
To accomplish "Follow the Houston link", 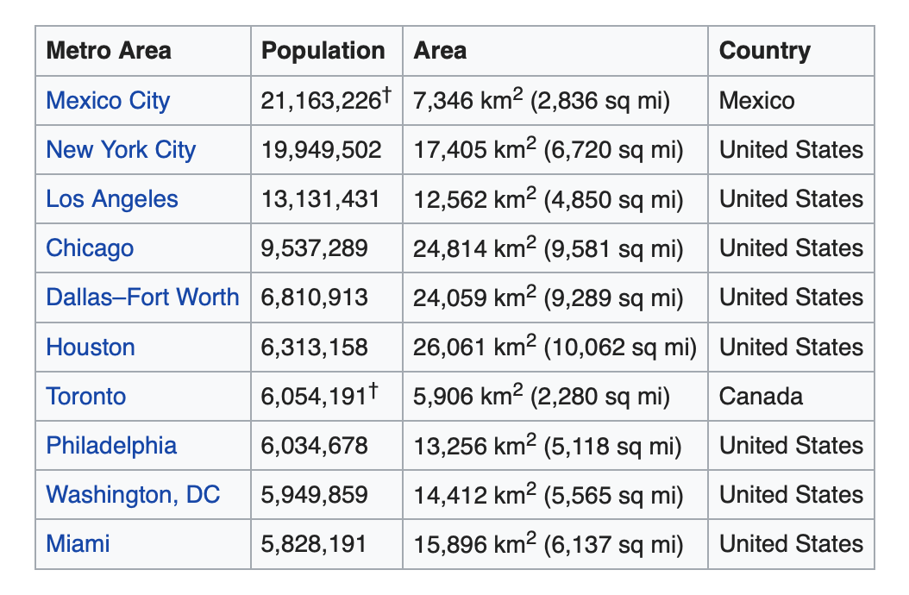I will (91, 347).
